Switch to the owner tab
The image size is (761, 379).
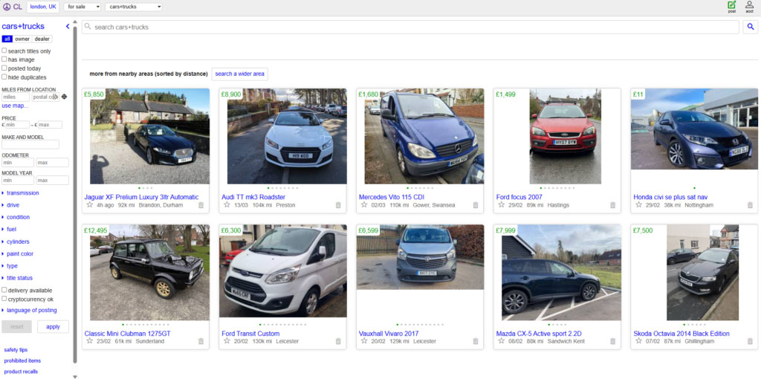click(x=22, y=39)
